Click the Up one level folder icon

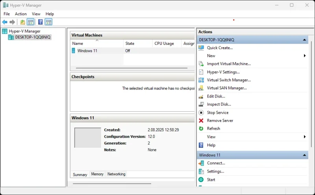point(22,22)
